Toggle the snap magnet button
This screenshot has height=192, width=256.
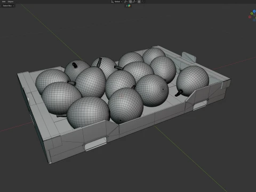[x=130, y=2]
